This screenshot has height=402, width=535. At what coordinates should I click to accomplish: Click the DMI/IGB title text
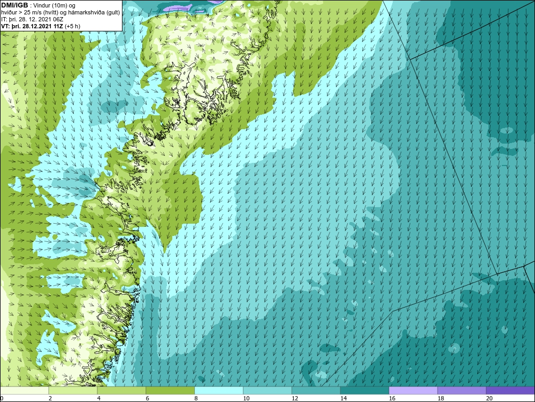(14, 5)
